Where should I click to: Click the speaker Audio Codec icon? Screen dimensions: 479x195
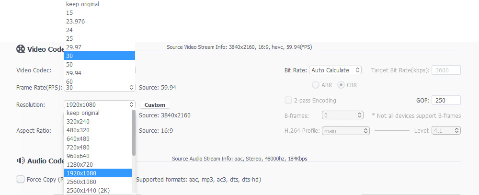click(21, 161)
